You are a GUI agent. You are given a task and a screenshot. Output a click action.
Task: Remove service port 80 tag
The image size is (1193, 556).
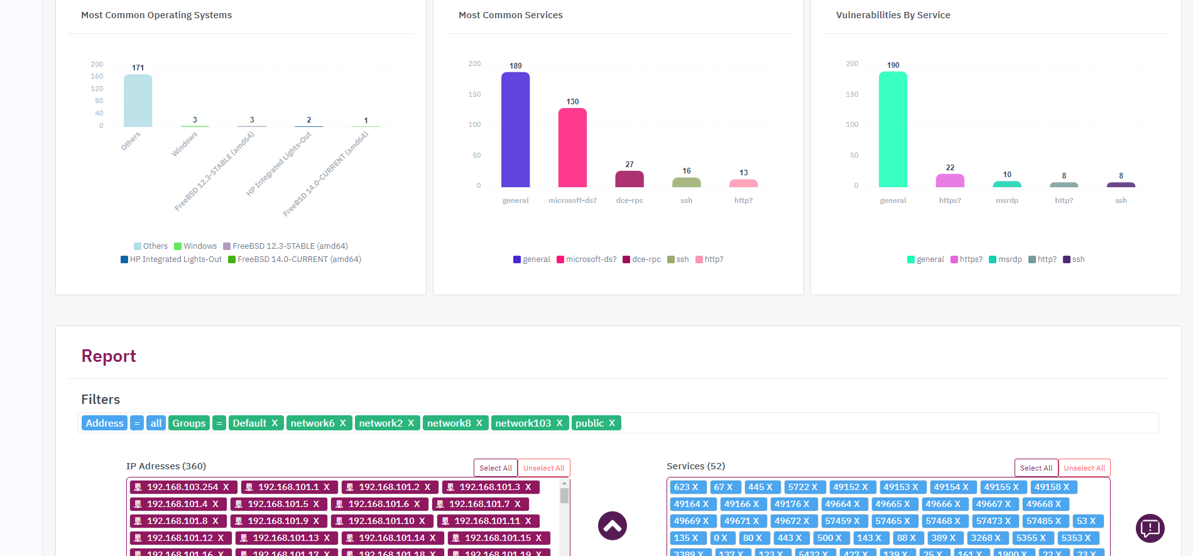(759, 538)
